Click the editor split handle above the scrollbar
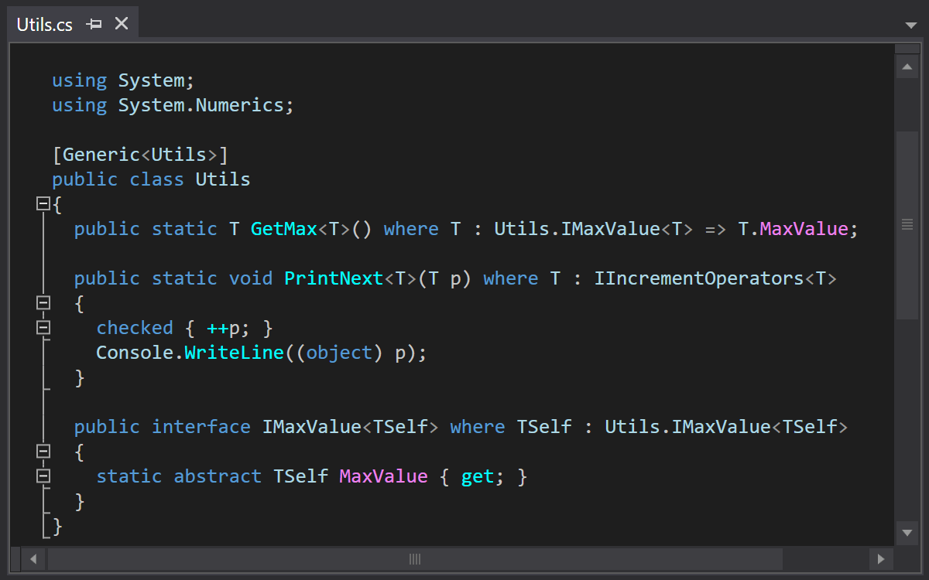This screenshot has height=580, width=929. click(906, 49)
